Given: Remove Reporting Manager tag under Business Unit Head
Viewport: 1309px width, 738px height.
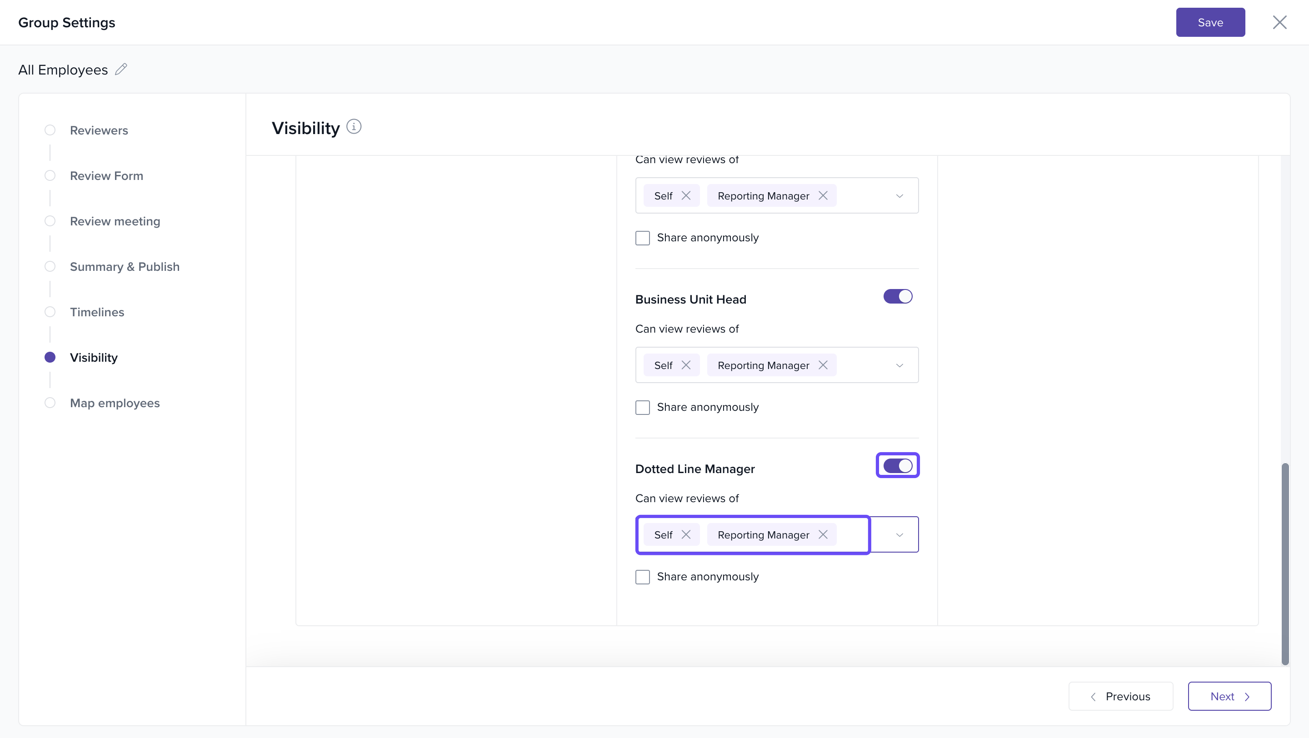Looking at the screenshot, I should click(823, 365).
